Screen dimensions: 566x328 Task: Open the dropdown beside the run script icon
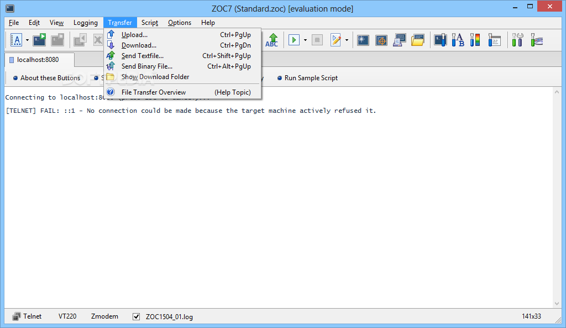305,40
